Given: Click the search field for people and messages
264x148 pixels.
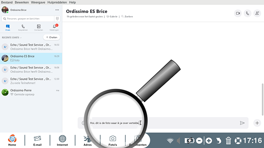Looking at the screenshot, I should click(x=28, y=19).
